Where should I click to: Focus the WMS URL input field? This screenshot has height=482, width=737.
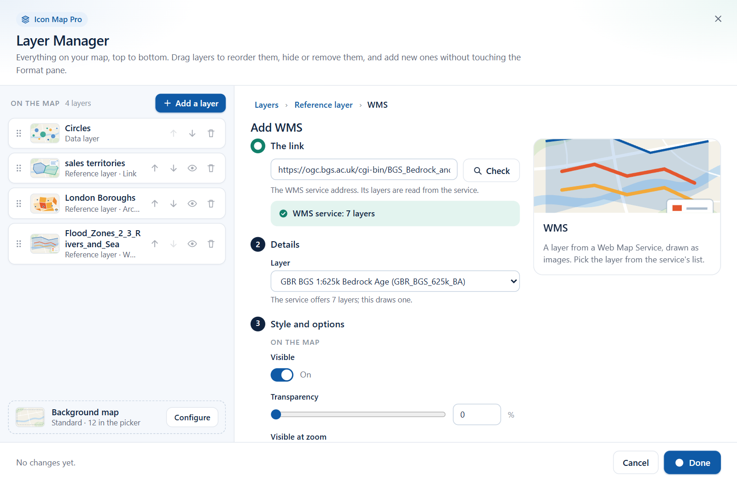364,170
